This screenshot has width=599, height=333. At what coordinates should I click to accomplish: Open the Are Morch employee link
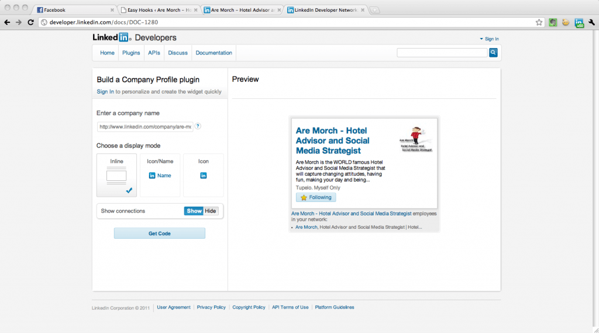tap(307, 227)
